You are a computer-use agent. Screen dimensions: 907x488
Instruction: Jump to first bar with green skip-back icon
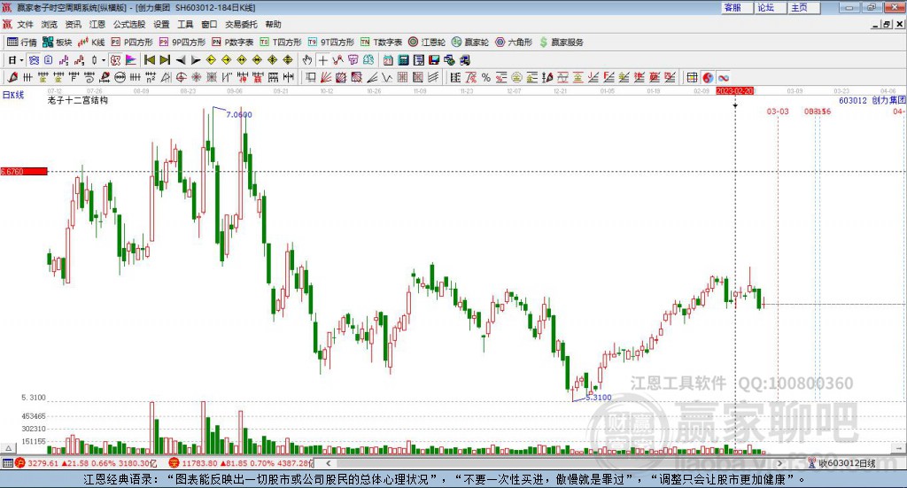[x=149, y=60]
